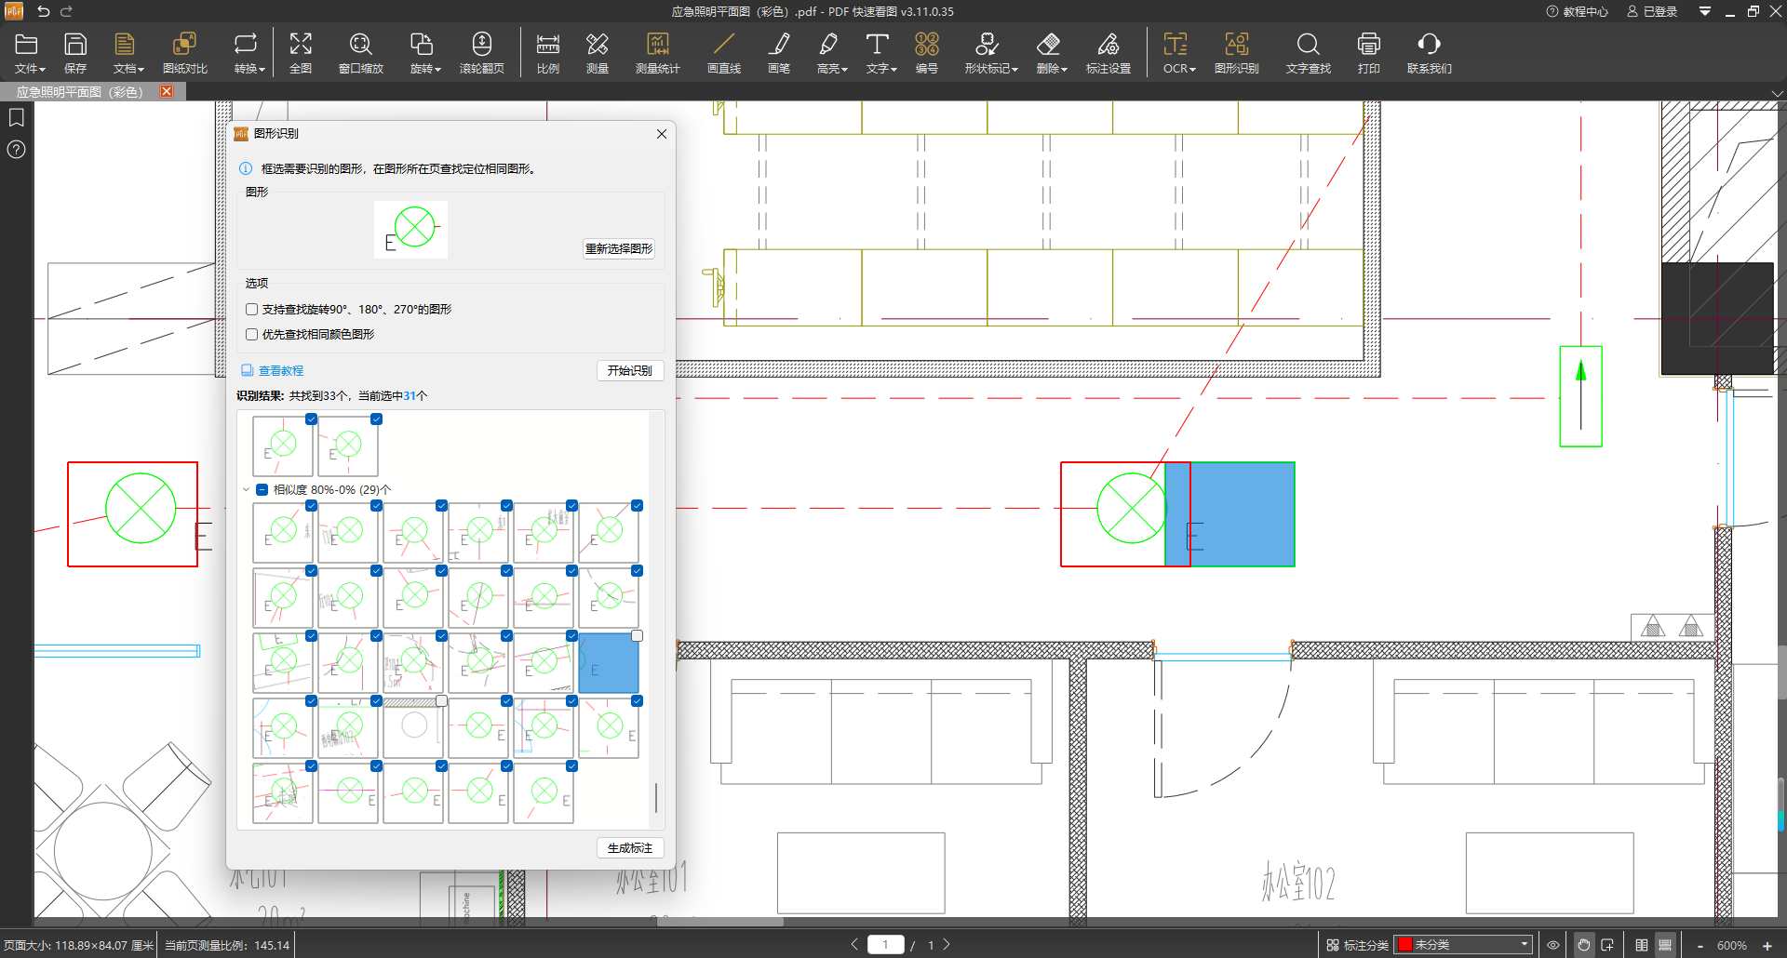Open the 文字查找 text search tool

click(1309, 53)
